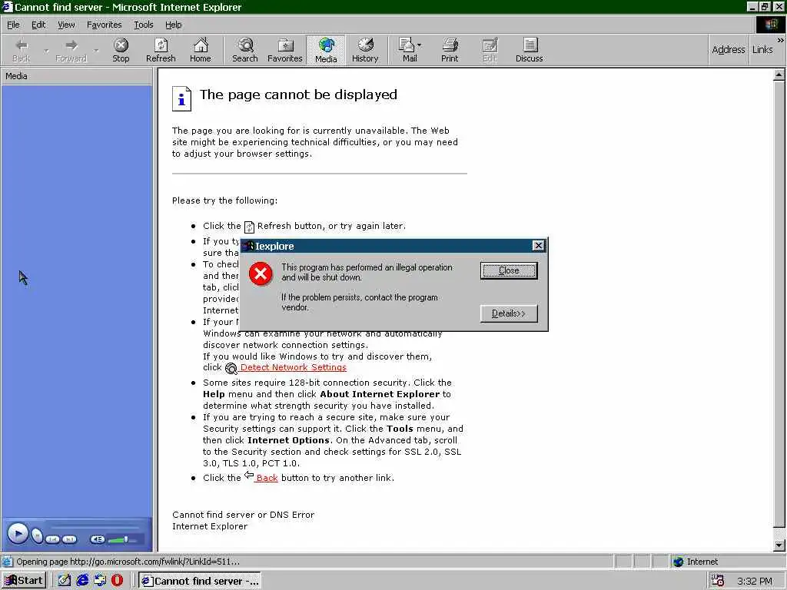This screenshot has width=787, height=590.
Task: Open the Favorites menu
Action: (x=104, y=25)
